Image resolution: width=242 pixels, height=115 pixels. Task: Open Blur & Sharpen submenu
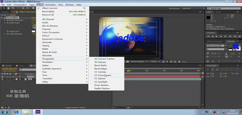[63, 26]
